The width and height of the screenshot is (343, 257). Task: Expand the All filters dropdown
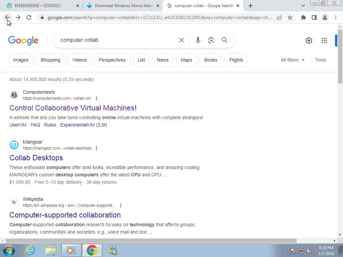coord(292,60)
